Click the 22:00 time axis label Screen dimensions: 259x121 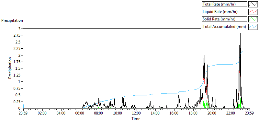pos(231,114)
